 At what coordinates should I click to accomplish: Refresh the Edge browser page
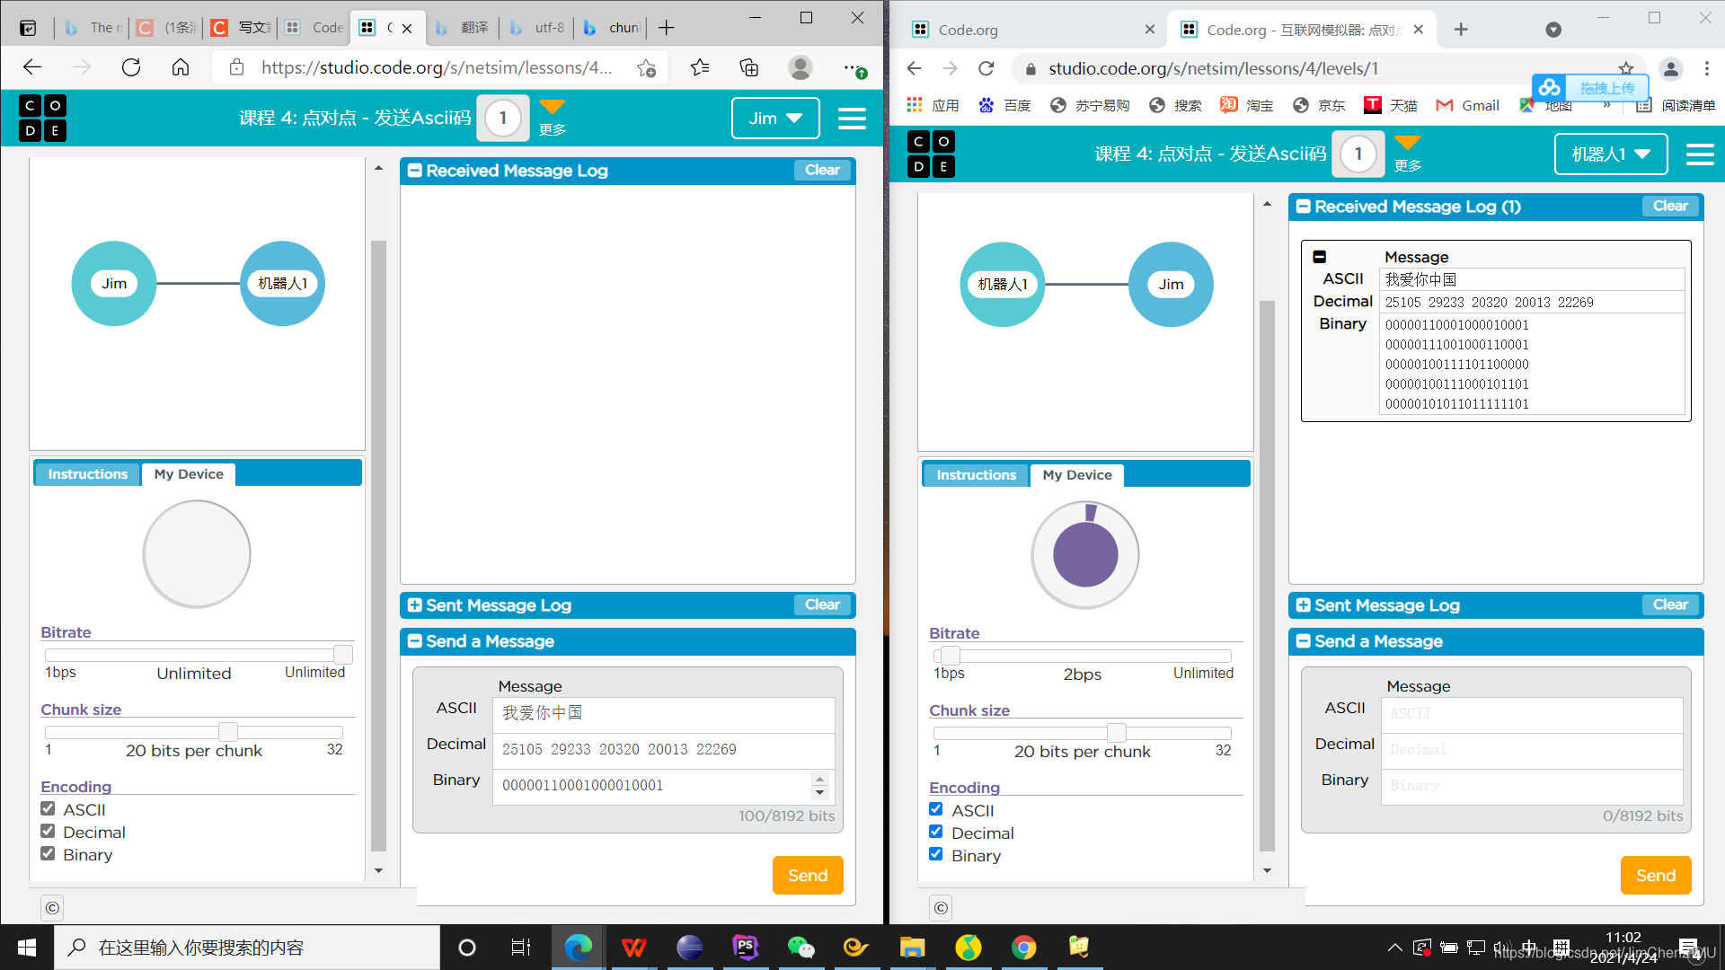tap(131, 67)
